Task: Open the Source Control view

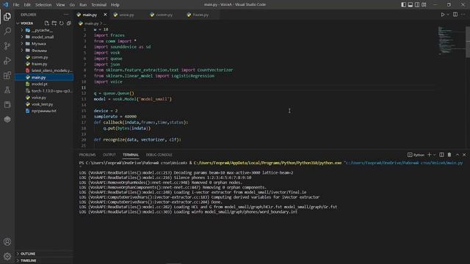Action: point(7,45)
